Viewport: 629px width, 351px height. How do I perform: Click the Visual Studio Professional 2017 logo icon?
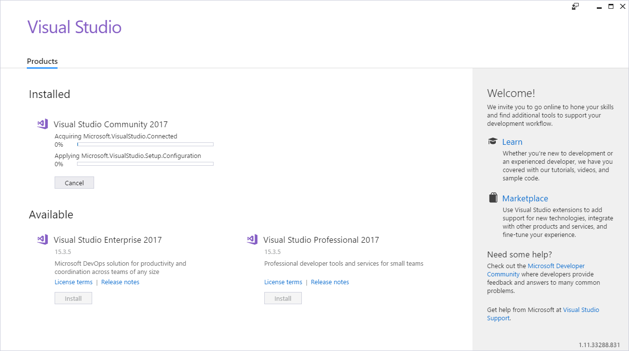(252, 239)
